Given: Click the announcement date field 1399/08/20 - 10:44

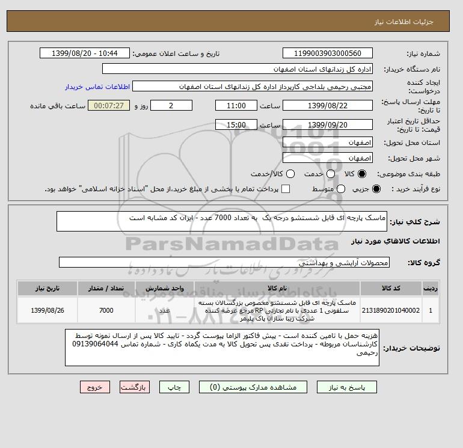Looking at the screenshot, I should click(x=85, y=53).
